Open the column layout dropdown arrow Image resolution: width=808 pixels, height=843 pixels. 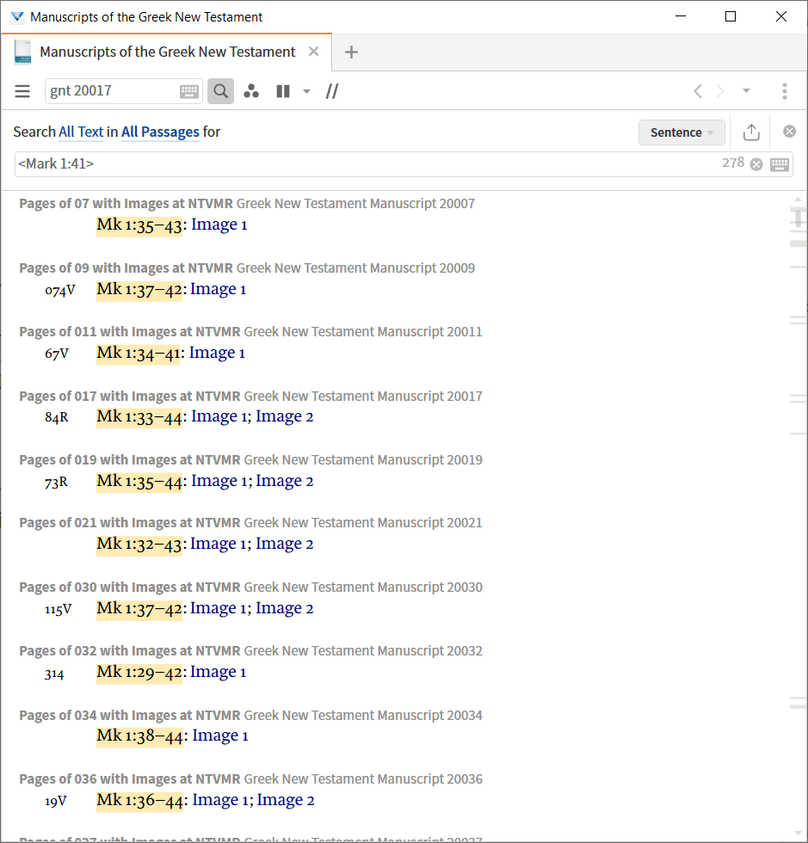point(306,91)
